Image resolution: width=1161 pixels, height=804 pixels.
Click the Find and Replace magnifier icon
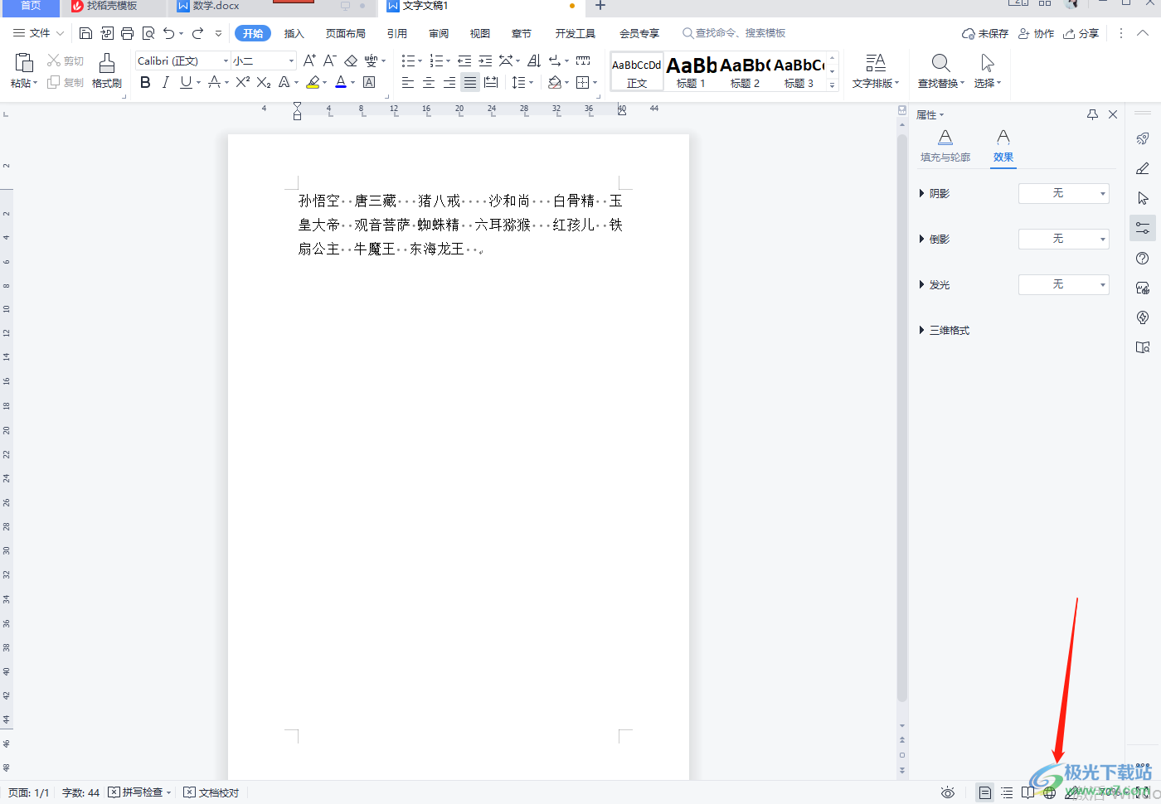[x=940, y=63]
